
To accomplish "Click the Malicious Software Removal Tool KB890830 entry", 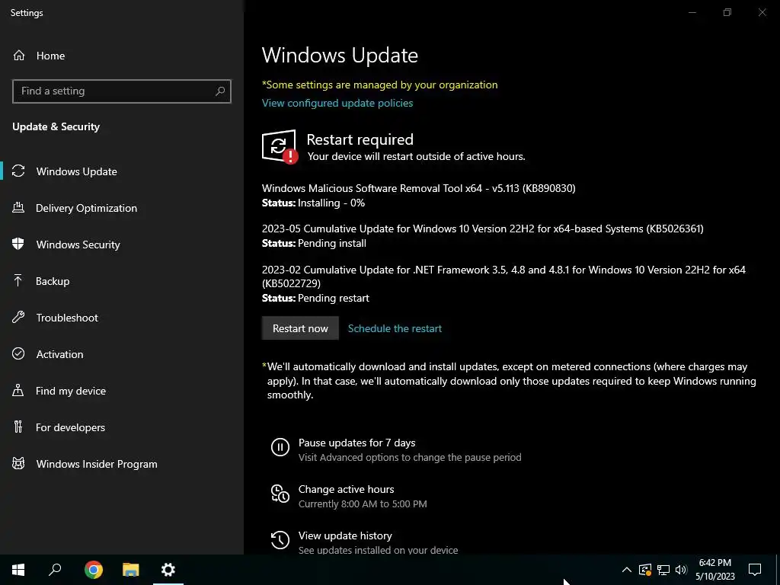I will 418,188.
